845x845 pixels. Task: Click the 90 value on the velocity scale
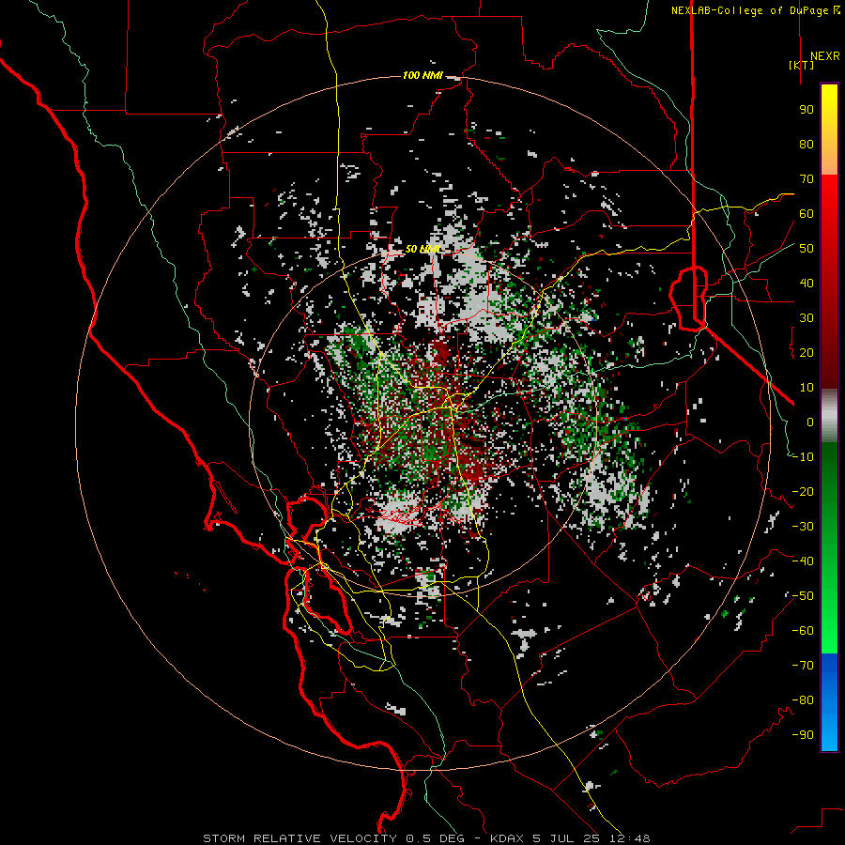pyautogui.click(x=807, y=110)
